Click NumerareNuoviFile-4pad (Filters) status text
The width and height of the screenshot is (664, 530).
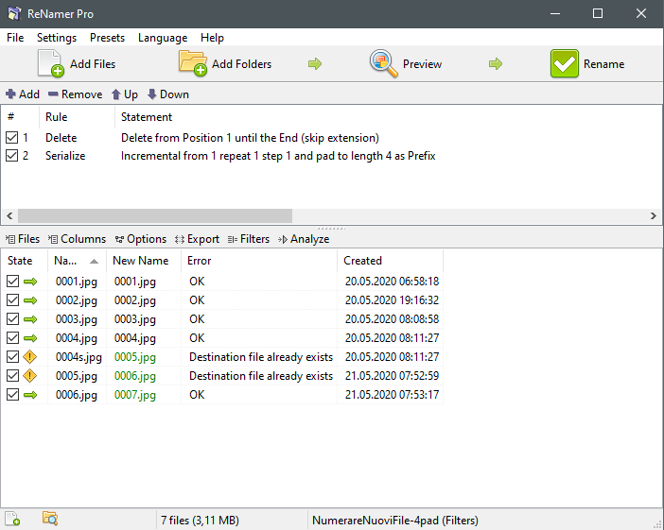click(x=395, y=520)
